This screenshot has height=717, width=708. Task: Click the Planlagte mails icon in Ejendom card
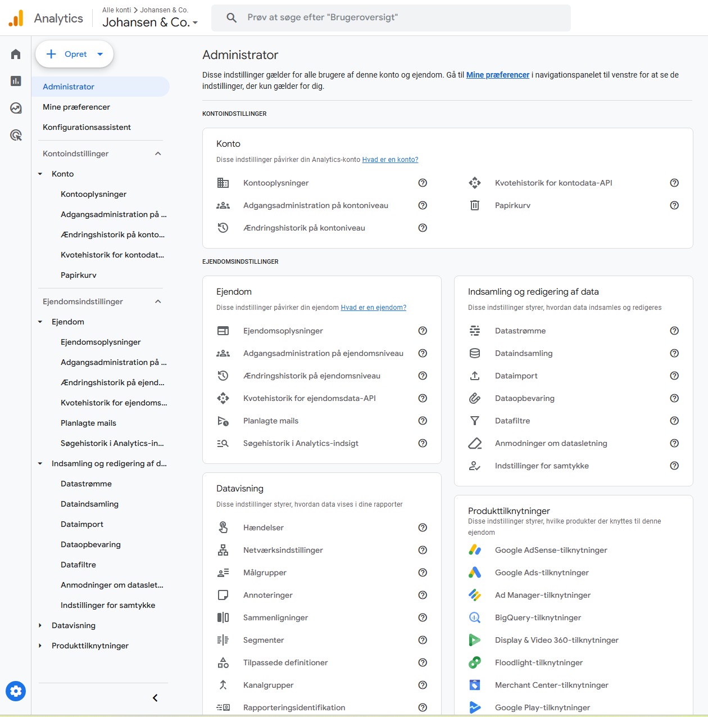(223, 421)
